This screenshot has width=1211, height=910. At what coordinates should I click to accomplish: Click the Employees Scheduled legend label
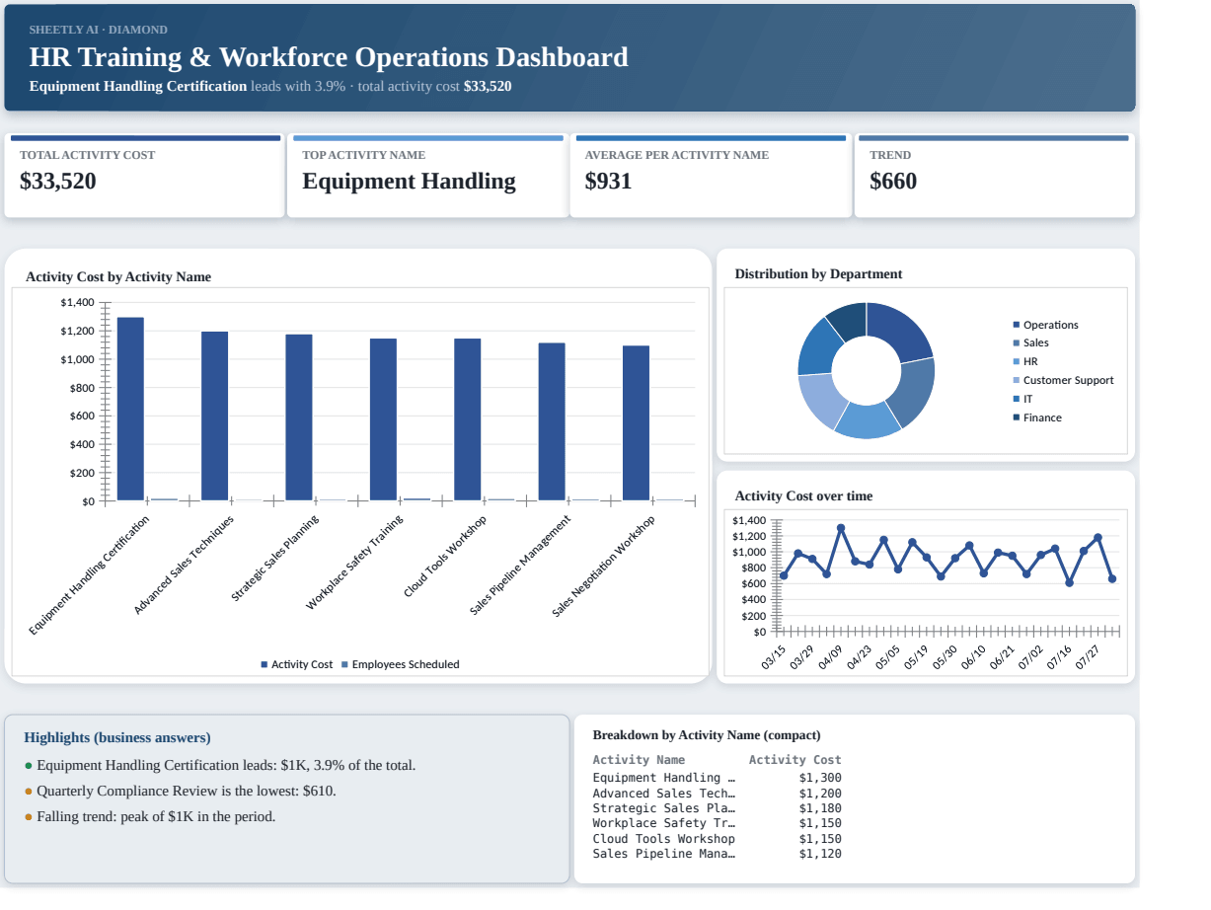click(x=406, y=665)
